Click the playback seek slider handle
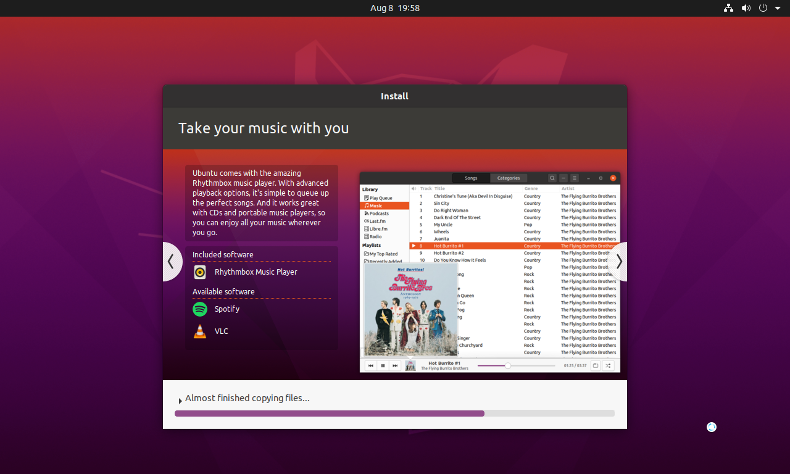The image size is (790, 474). (x=508, y=365)
